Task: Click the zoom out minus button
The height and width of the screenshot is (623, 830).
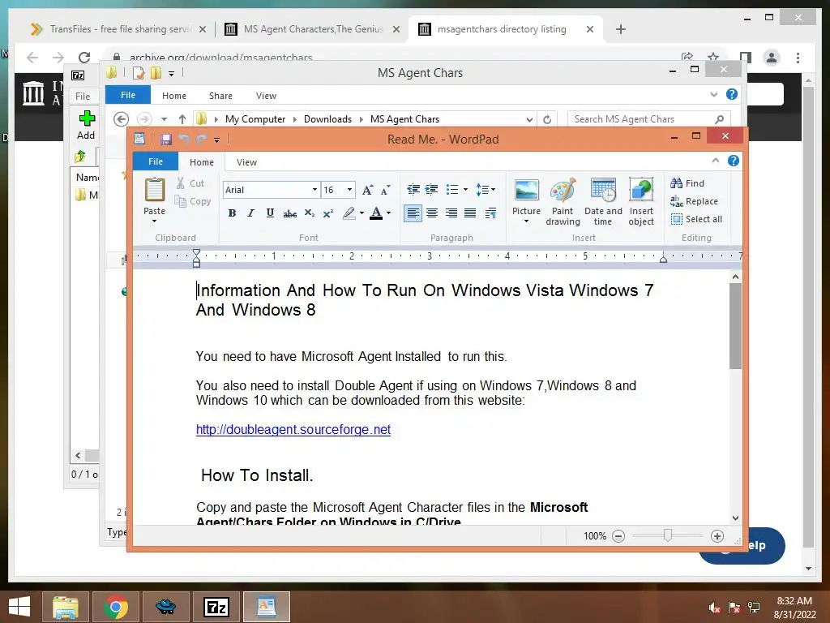Action: 618,536
